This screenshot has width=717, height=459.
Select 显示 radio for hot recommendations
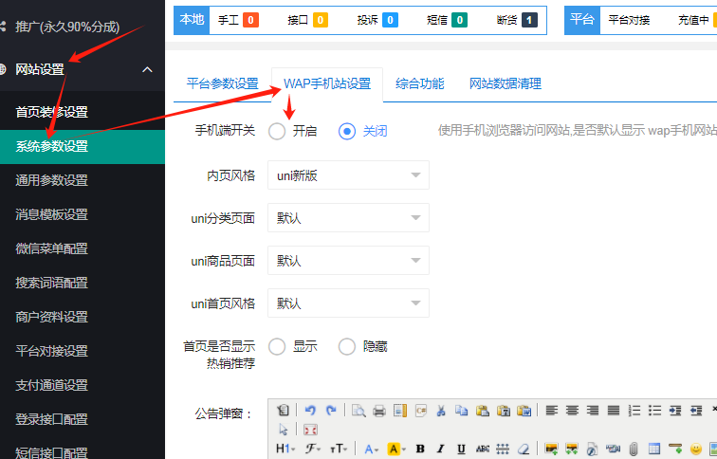[x=277, y=346]
